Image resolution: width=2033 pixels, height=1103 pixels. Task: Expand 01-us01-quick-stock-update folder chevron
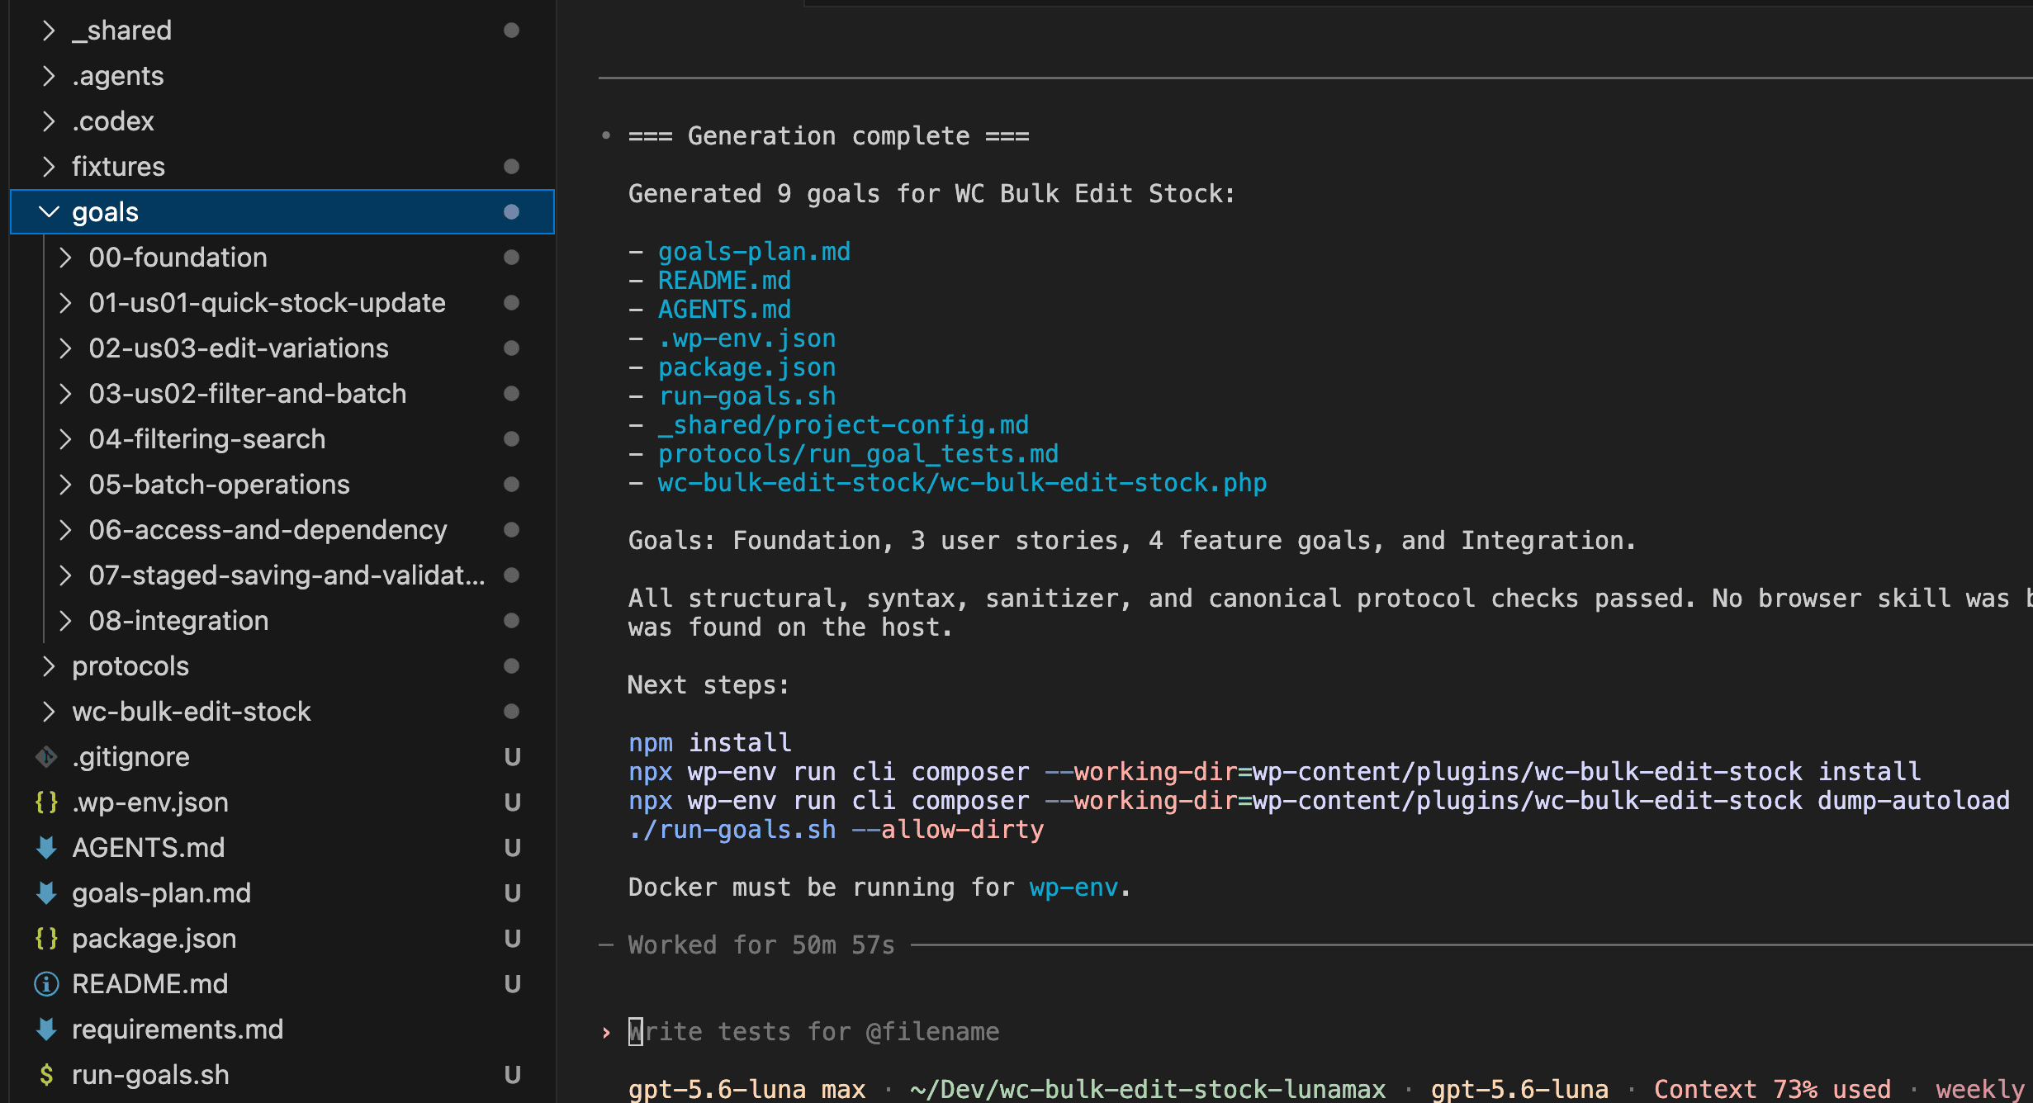pyautogui.click(x=66, y=303)
